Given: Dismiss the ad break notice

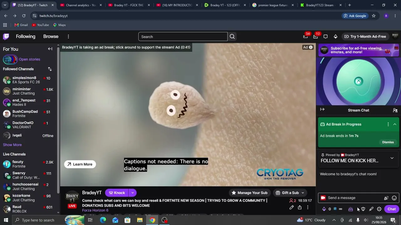Looking at the screenshot, I should (x=388, y=142).
